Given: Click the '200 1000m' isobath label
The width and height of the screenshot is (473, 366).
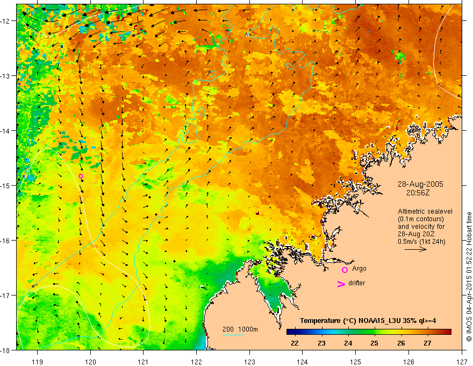Looking at the screenshot, I should tap(240, 329).
